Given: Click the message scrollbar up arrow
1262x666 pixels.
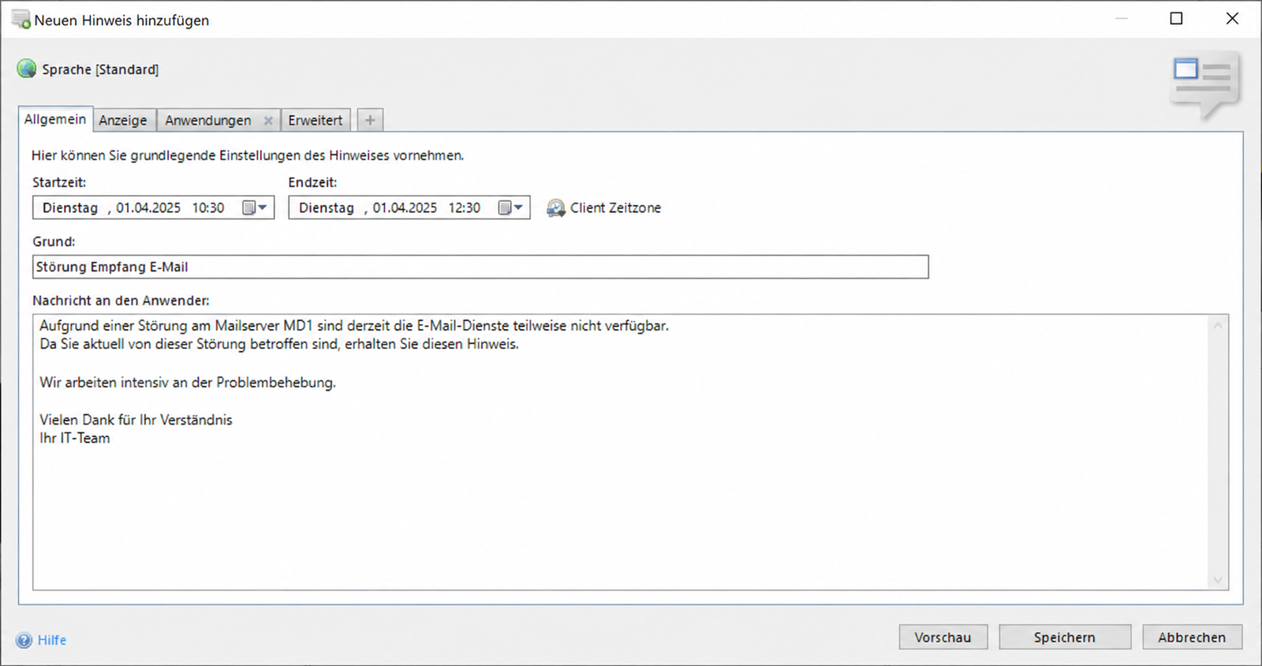Looking at the screenshot, I should pos(1218,325).
